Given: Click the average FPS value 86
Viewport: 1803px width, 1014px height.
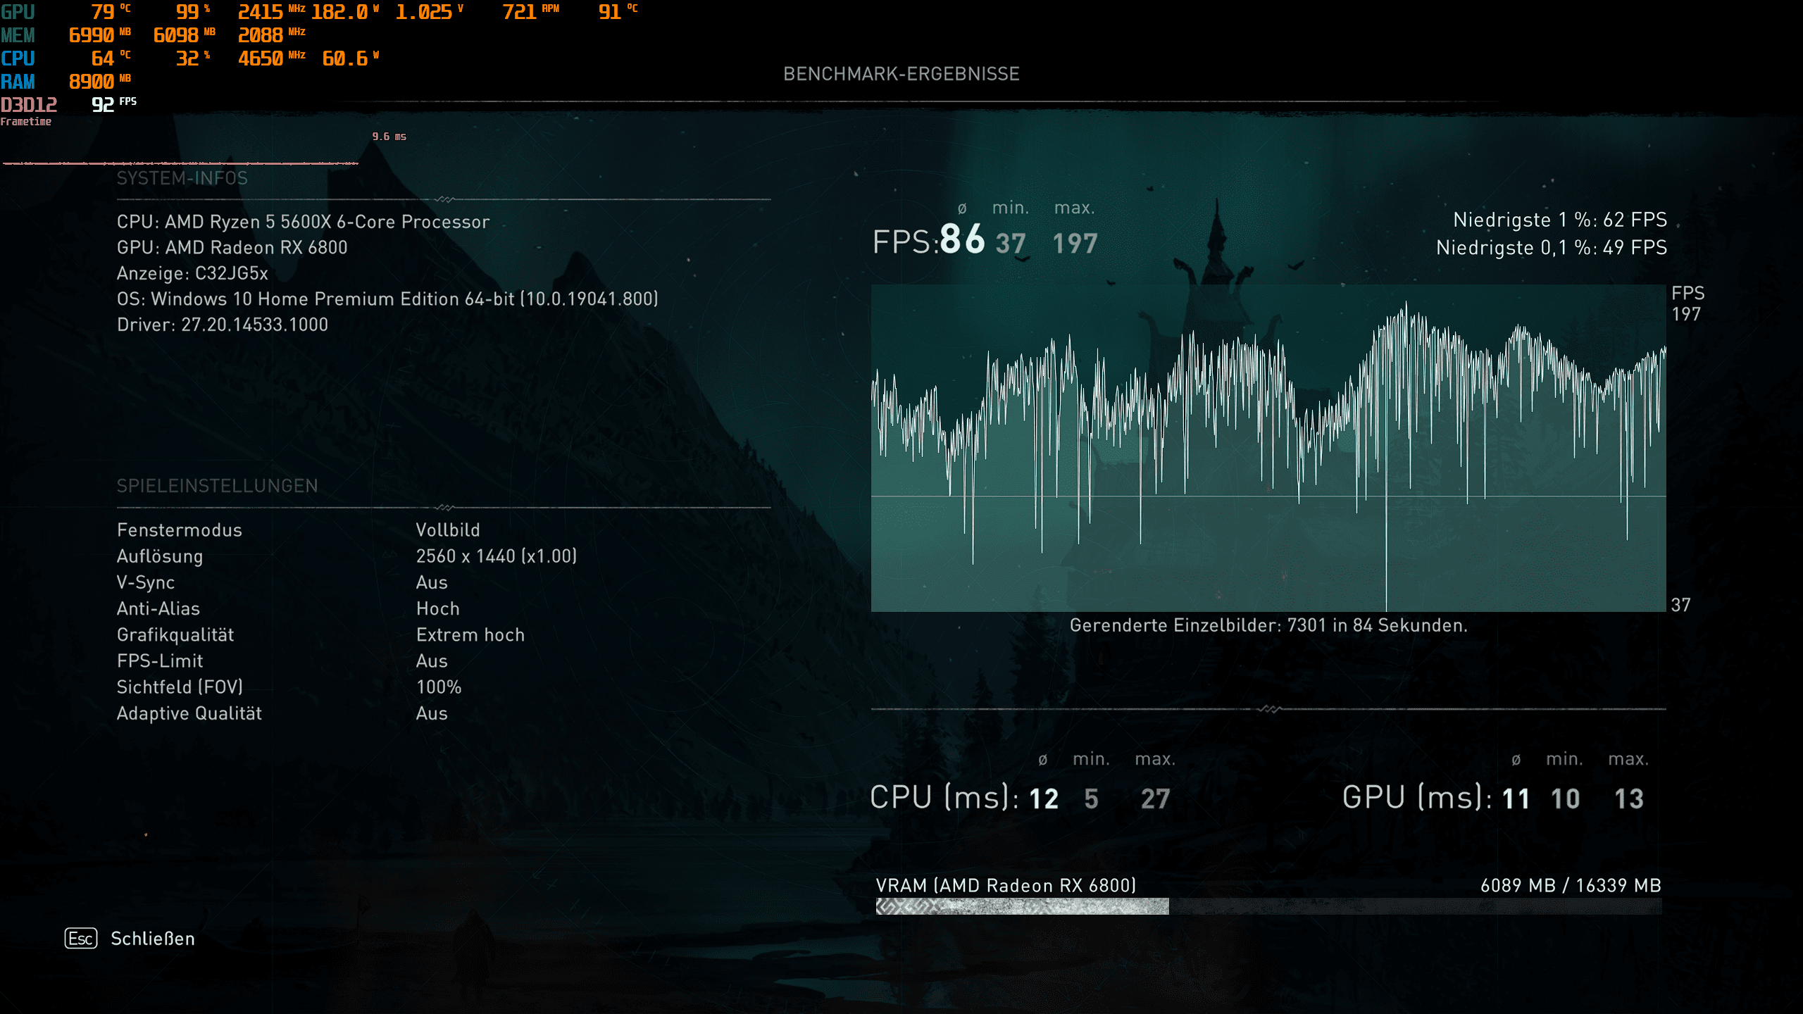Looking at the screenshot, I should [962, 239].
